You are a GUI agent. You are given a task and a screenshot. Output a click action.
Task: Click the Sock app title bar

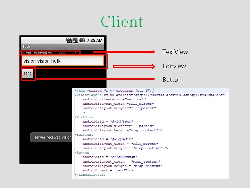pos(62,47)
